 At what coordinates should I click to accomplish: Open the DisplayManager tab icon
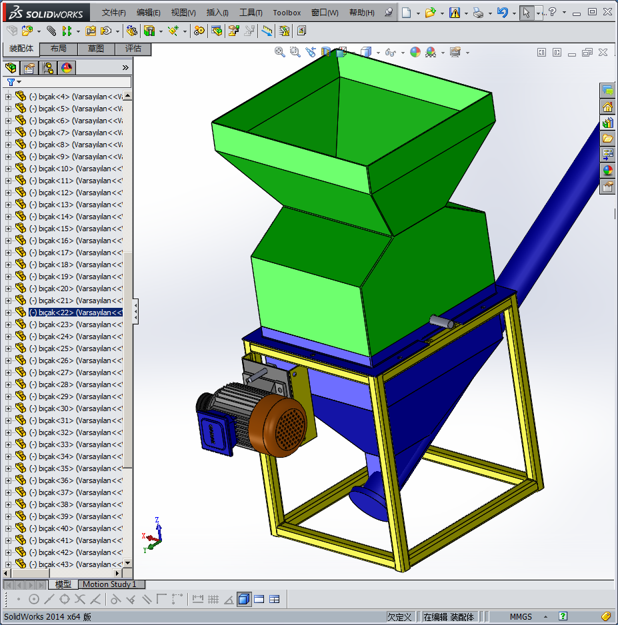[x=67, y=68]
